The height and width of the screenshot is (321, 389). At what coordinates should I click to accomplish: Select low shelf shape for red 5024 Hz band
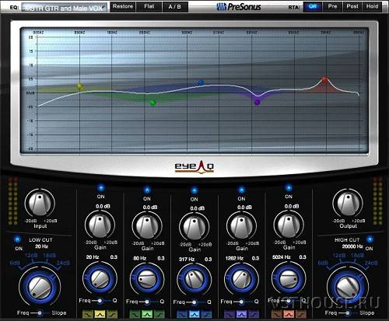pyautogui.click(x=276, y=314)
